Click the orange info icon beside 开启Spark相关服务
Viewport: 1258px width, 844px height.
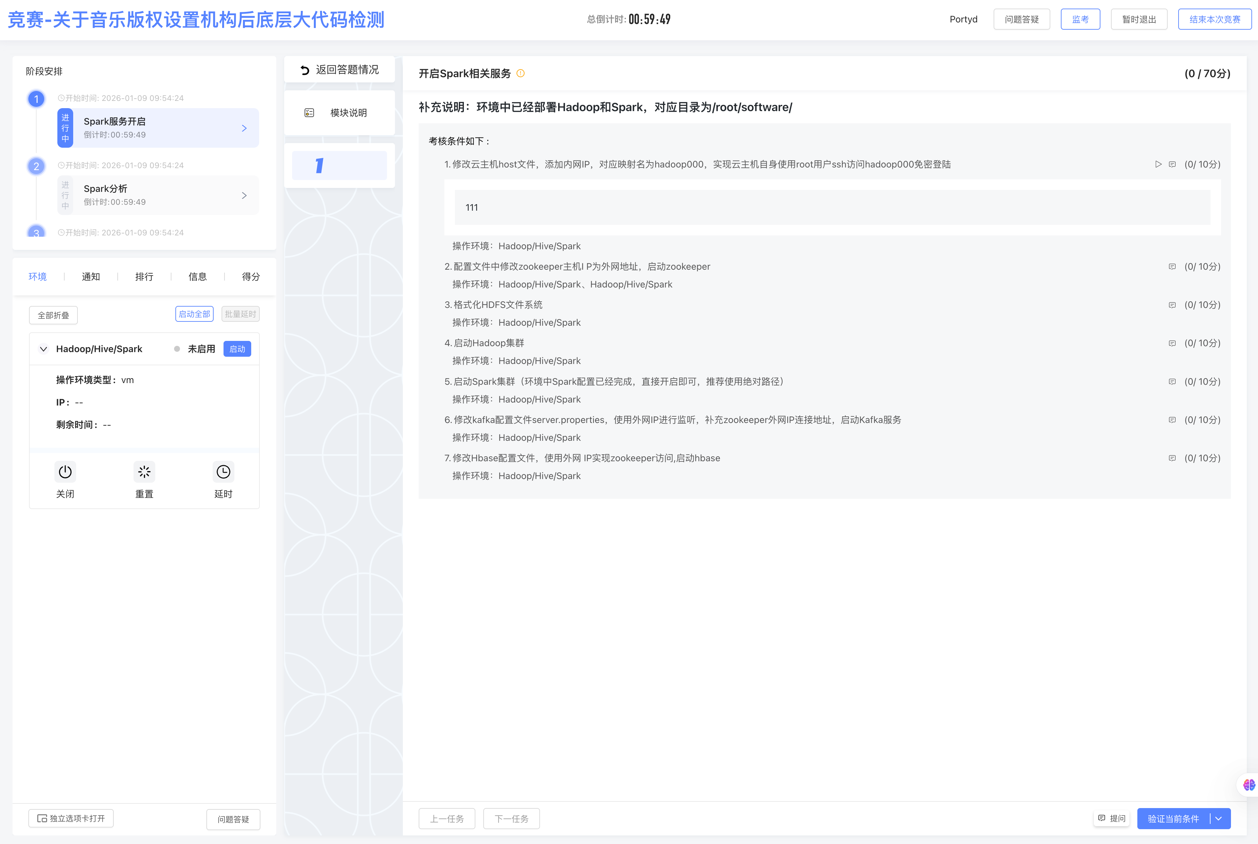click(x=520, y=74)
